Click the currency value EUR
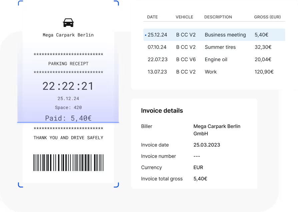Screen dimensions: 298x212 tap(198, 167)
